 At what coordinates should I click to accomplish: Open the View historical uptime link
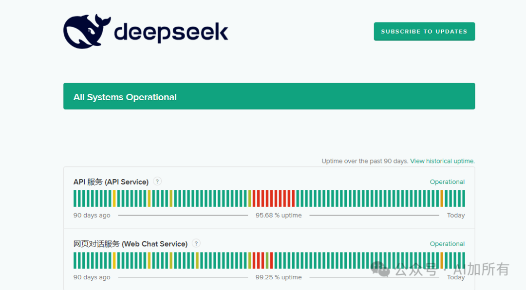442,161
